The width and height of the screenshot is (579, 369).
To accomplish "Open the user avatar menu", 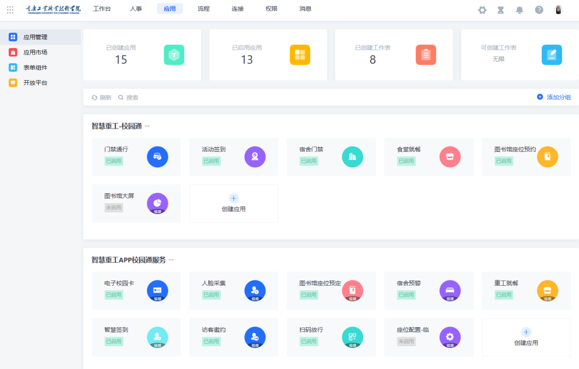I will pos(559,10).
